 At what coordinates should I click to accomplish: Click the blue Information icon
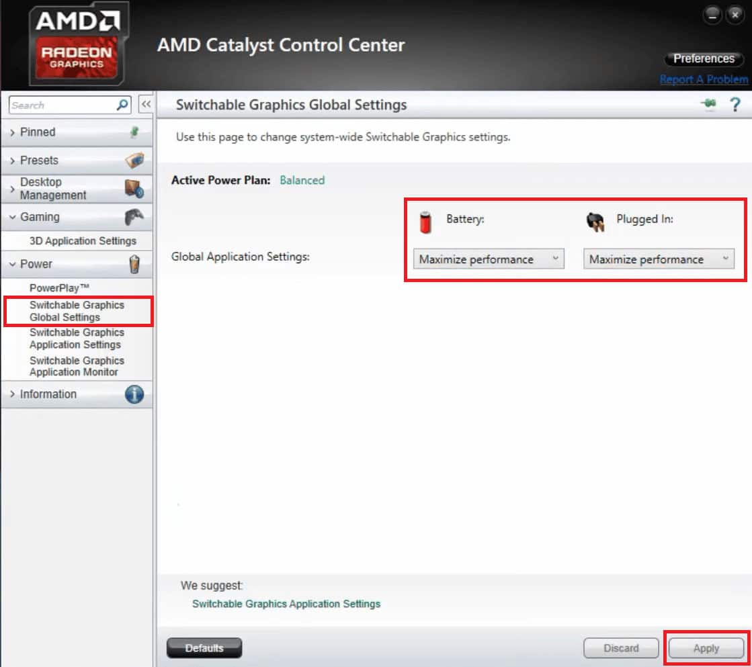tap(134, 394)
